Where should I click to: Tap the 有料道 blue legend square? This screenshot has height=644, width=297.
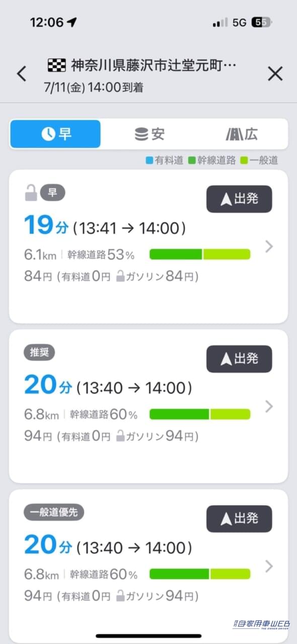[149, 161]
